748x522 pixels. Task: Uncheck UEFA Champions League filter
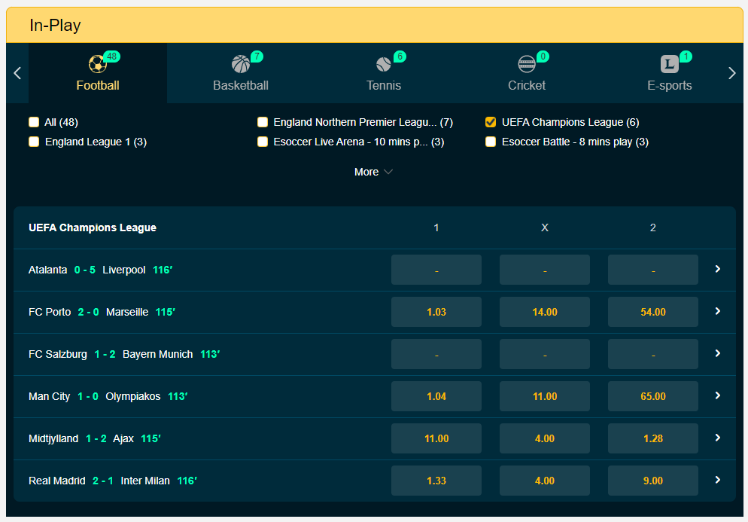coord(491,122)
